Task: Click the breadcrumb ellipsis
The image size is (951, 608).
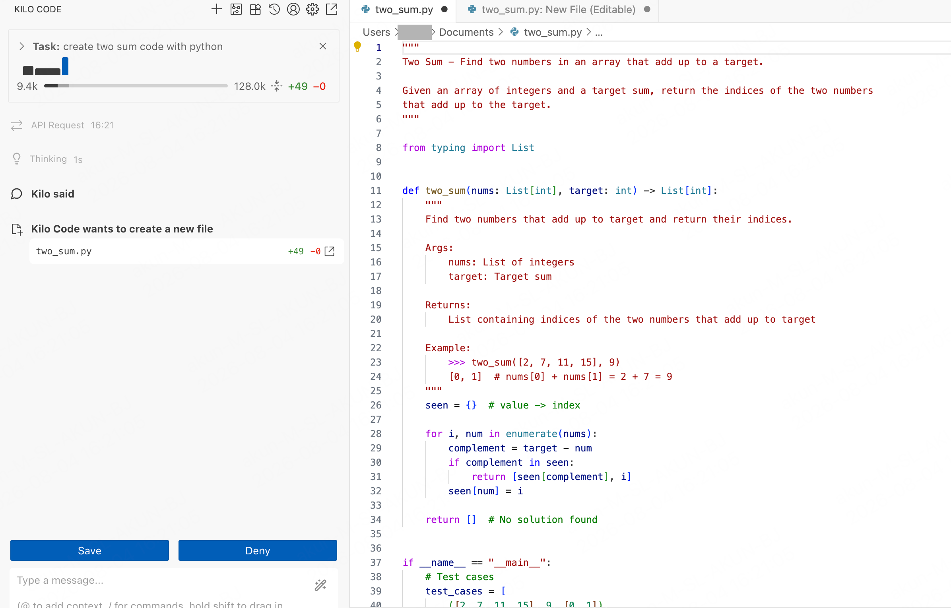Action: pos(599,32)
